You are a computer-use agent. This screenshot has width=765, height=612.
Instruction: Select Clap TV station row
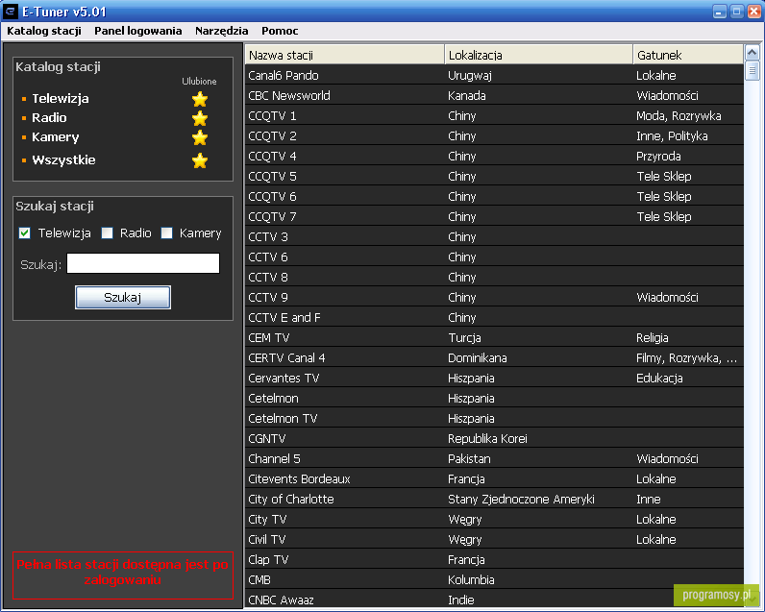pyautogui.click(x=494, y=560)
